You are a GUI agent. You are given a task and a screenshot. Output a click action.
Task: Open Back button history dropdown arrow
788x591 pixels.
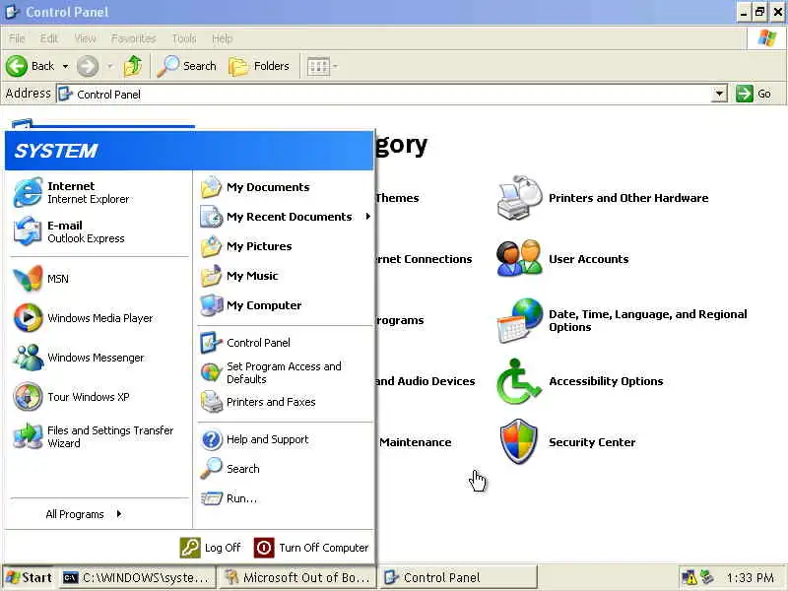[65, 66]
